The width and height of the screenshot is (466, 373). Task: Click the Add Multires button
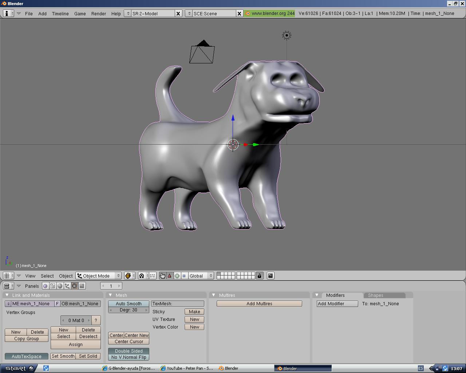(259, 303)
